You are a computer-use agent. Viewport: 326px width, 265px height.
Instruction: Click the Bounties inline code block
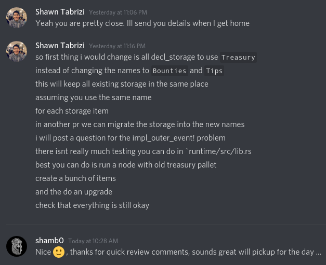click(x=169, y=71)
